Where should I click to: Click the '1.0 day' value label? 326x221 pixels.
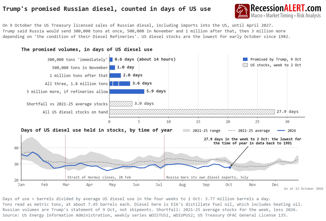point(126,67)
